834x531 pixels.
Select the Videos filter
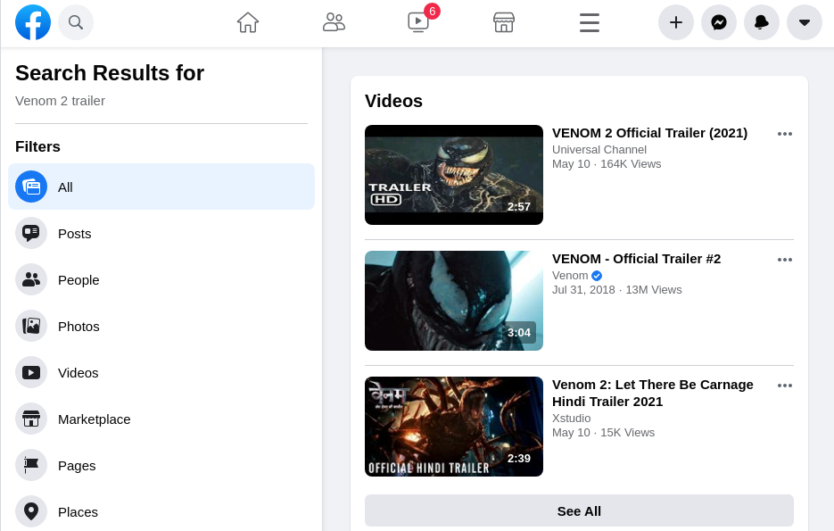[x=78, y=372]
